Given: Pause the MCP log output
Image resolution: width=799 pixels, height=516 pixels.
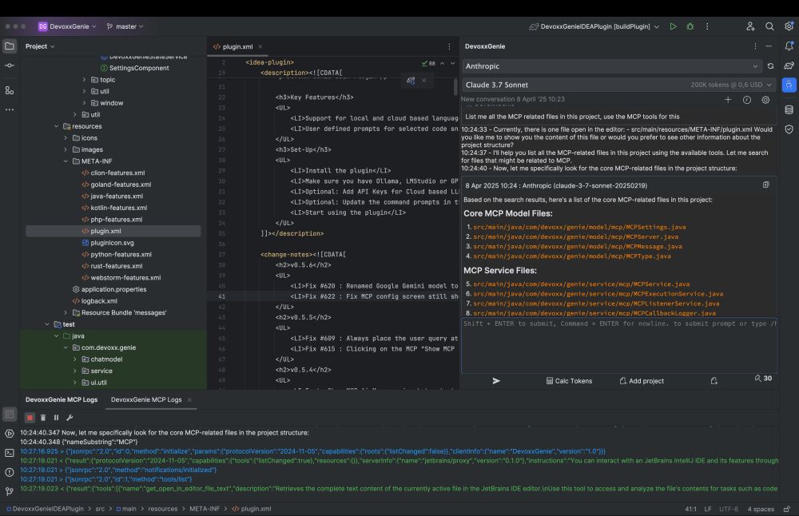Looking at the screenshot, I should coord(56,417).
